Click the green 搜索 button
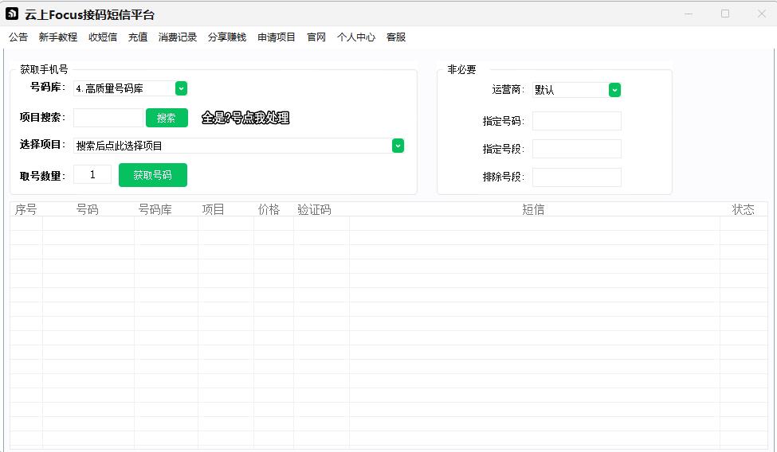This screenshot has width=777, height=452. pos(167,118)
